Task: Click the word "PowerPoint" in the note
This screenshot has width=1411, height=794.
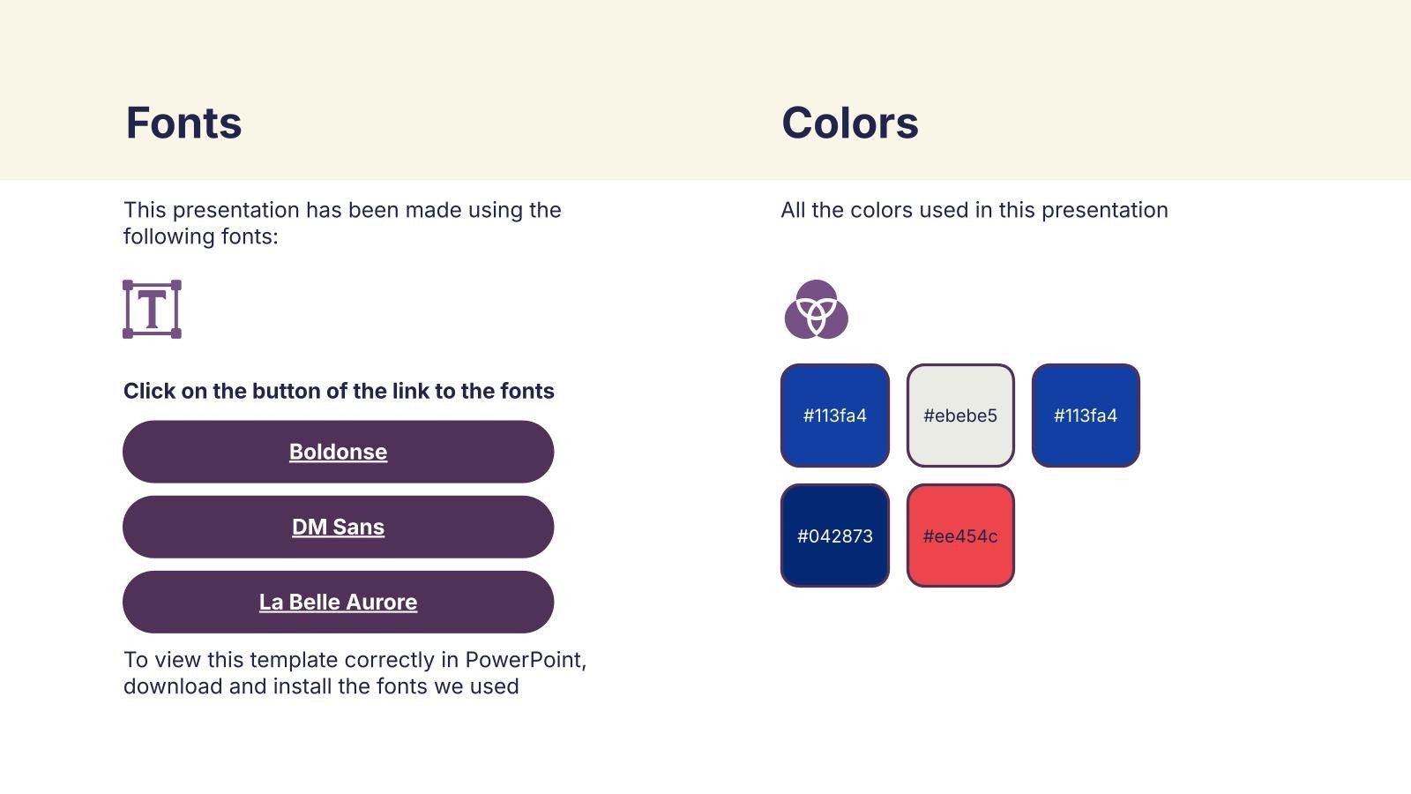Action: pos(524,660)
